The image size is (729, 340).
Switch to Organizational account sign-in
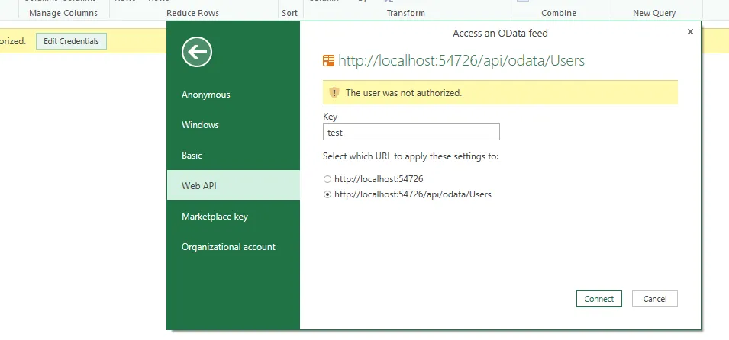pyautogui.click(x=228, y=247)
